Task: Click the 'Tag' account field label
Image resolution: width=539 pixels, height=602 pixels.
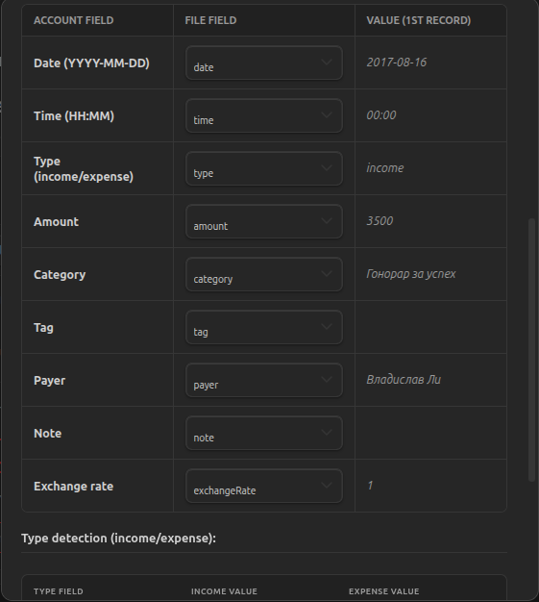Action: click(43, 328)
